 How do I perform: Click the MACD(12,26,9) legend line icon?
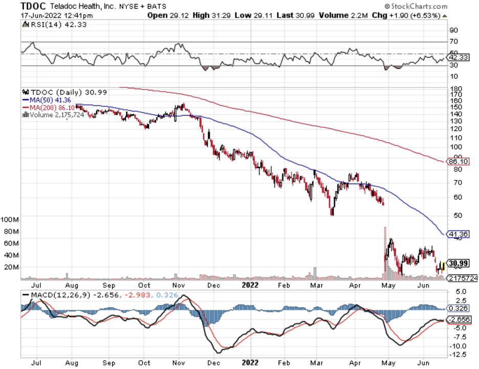pos(26,295)
